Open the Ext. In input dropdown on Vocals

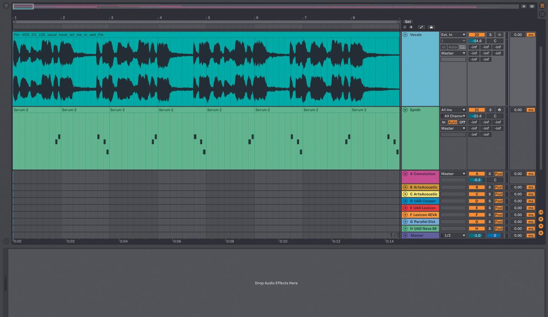coord(453,34)
